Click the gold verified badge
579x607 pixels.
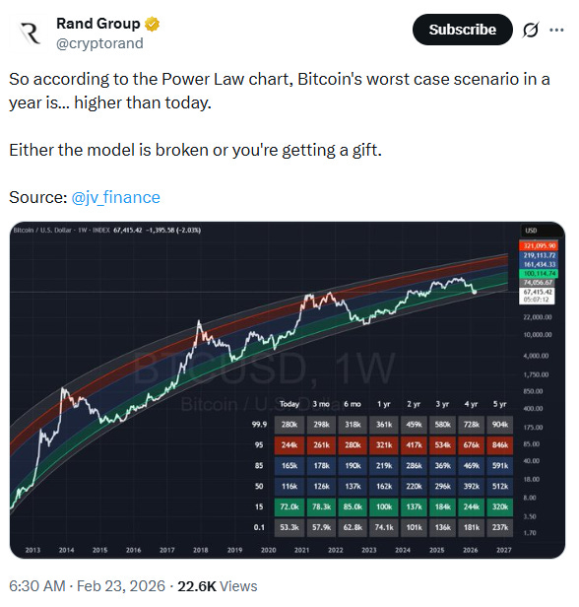(x=152, y=24)
